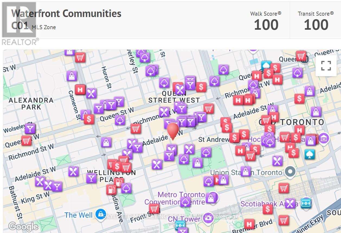This screenshot has width=341, height=233.
Task: Open the shopping bag pin beside Convention Centre
Action: [x=211, y=198]
